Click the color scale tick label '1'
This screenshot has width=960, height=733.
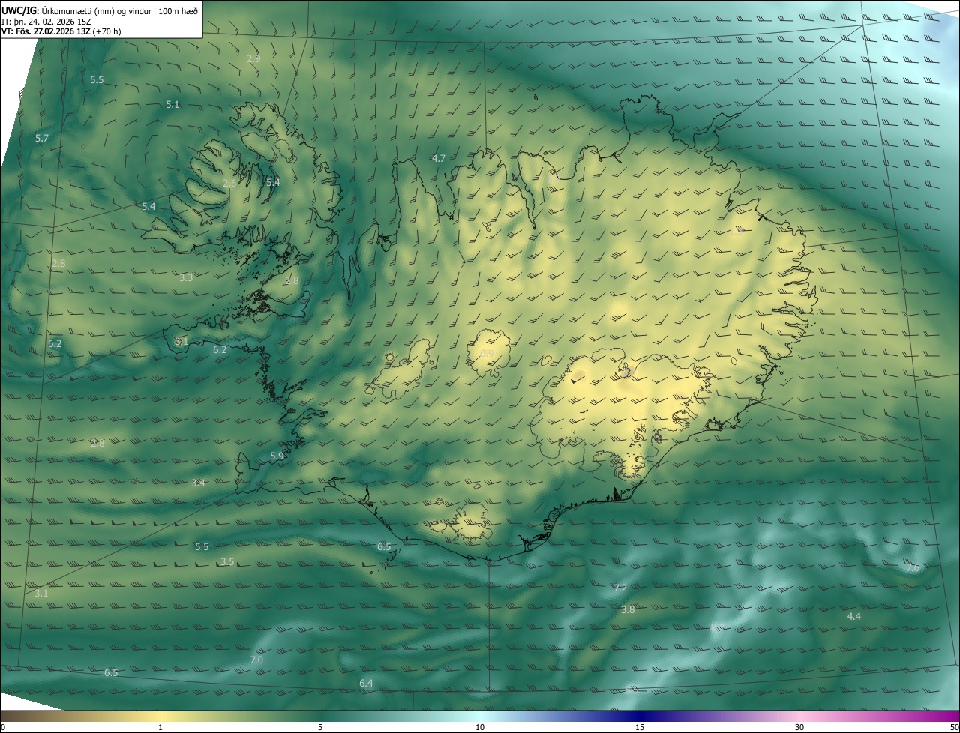tap(160, 728)
